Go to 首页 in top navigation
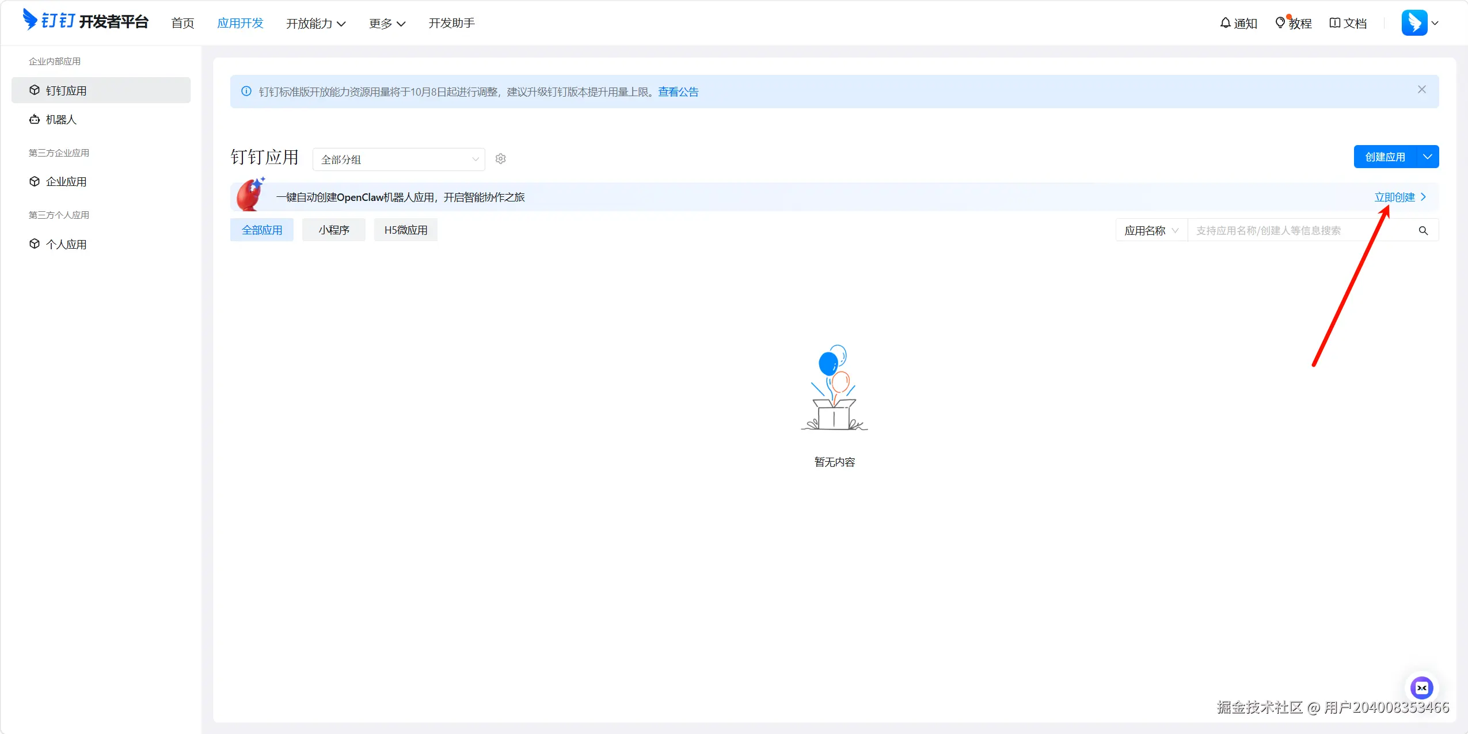This screenshot has height=734, width=1468. pyautogui.click(x=183, y=24)
